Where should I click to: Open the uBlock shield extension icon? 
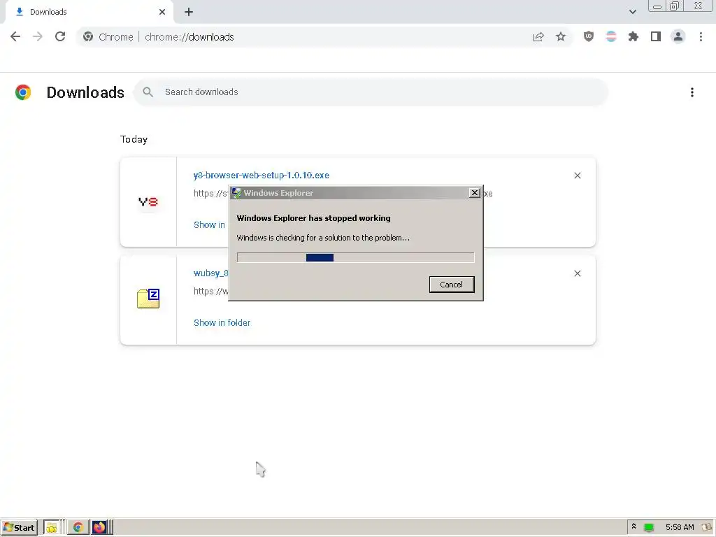pos(589,36)
